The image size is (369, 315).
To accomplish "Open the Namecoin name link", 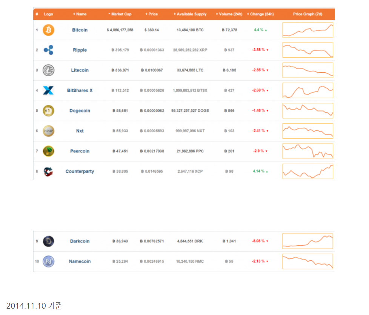I will click(x=80, y=261).
